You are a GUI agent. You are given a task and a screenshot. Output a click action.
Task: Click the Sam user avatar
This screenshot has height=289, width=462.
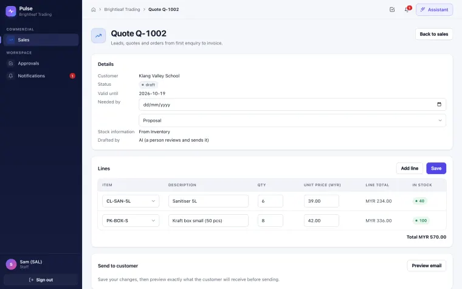click(11, 264)
